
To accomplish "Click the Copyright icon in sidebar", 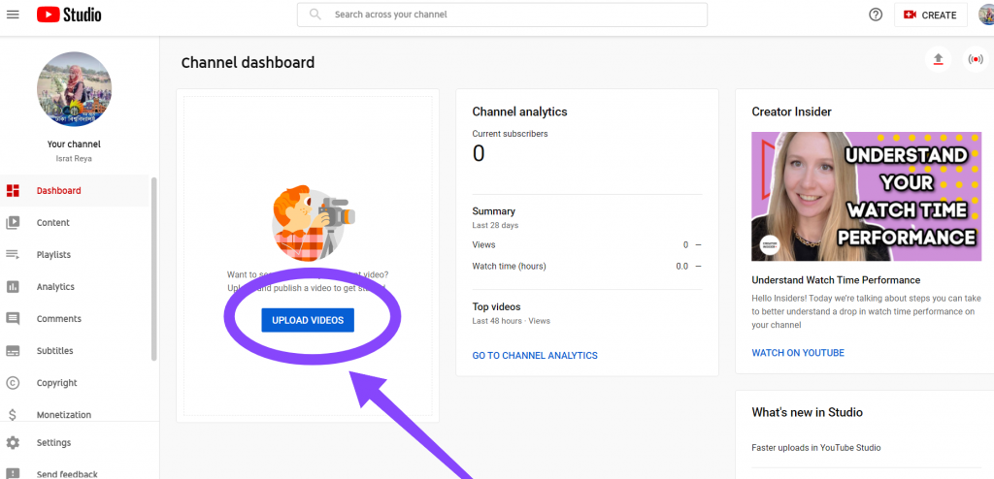I will 13,383.
